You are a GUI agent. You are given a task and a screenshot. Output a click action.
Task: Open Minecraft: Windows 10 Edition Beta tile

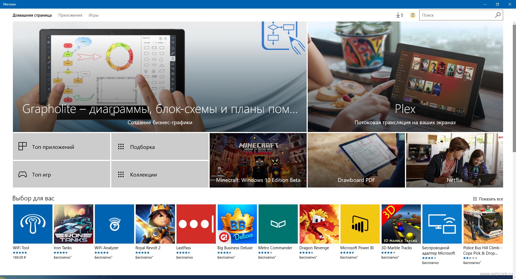pos(258,160)
